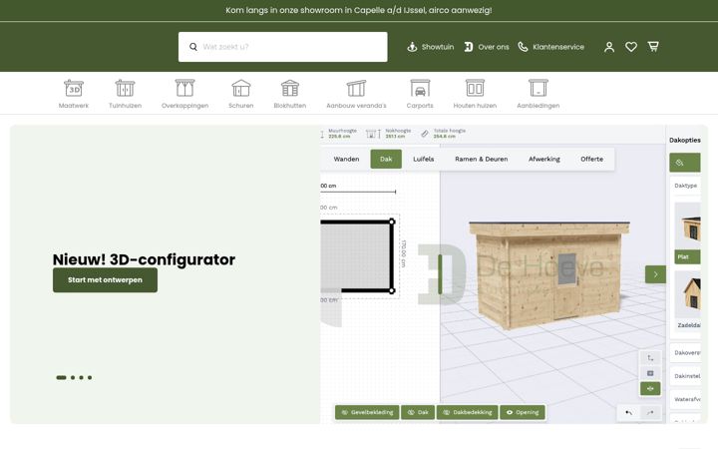The image size is (718, 449).
Task: Click the Muurhoogte measurement label
Action: pyautogui.click(x=342, y=134)
